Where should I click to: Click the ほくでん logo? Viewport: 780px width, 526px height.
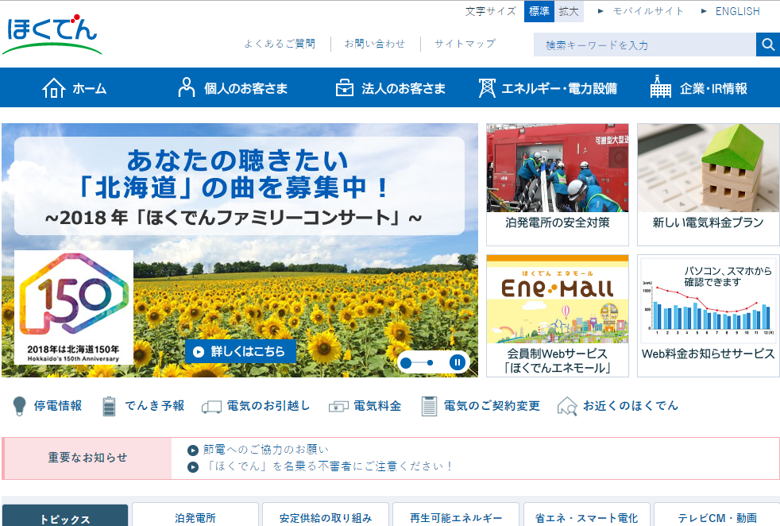point(52,34)
